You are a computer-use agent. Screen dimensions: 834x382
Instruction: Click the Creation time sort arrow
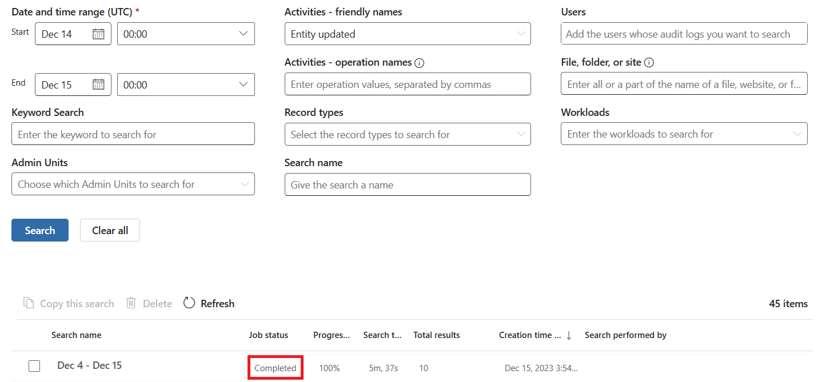point(569,335)
